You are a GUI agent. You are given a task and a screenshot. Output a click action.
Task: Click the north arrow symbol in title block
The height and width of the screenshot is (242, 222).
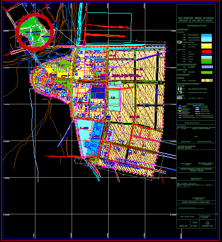pos(207,223)
